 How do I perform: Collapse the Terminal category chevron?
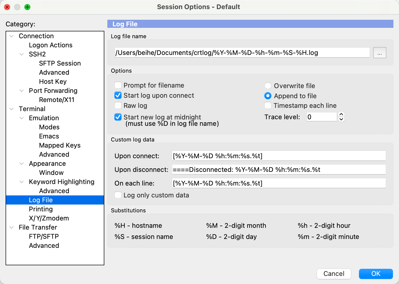click(12, 109)
